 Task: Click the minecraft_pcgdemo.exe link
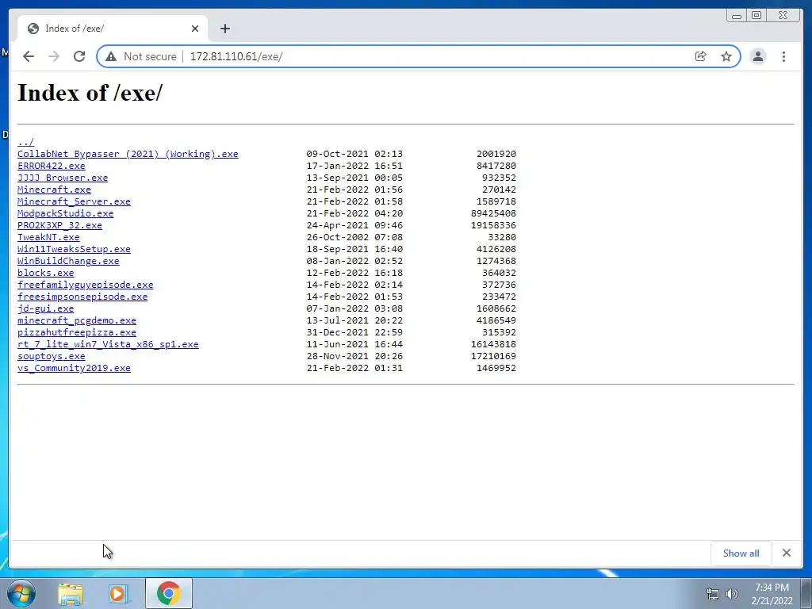pyautogui.click(x=77, y=320)
